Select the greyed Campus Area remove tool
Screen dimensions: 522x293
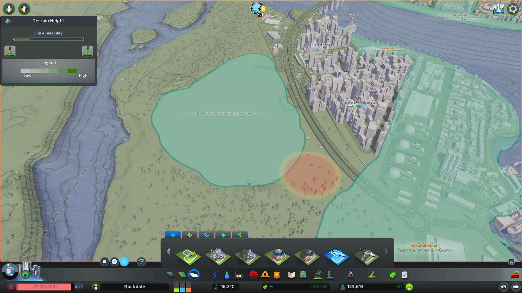307,256
